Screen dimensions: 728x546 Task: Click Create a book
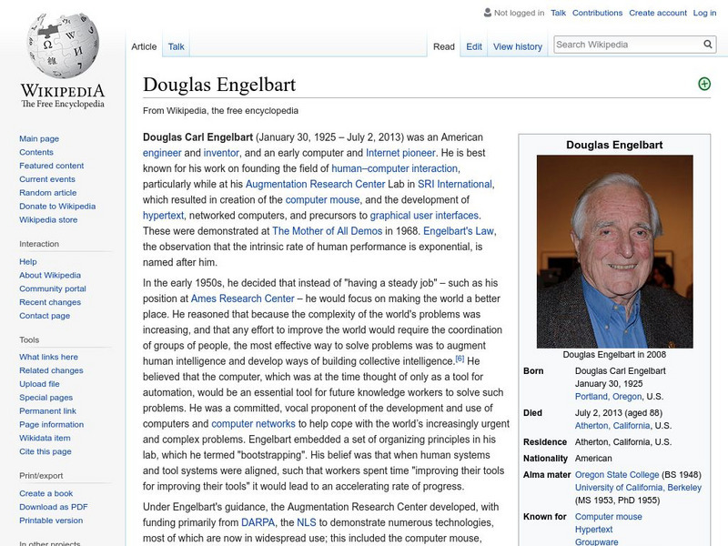[46, 493]
